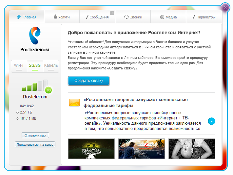Open the Сообщения tab
This screenshot has height=175, width=233.
[97, 17]
